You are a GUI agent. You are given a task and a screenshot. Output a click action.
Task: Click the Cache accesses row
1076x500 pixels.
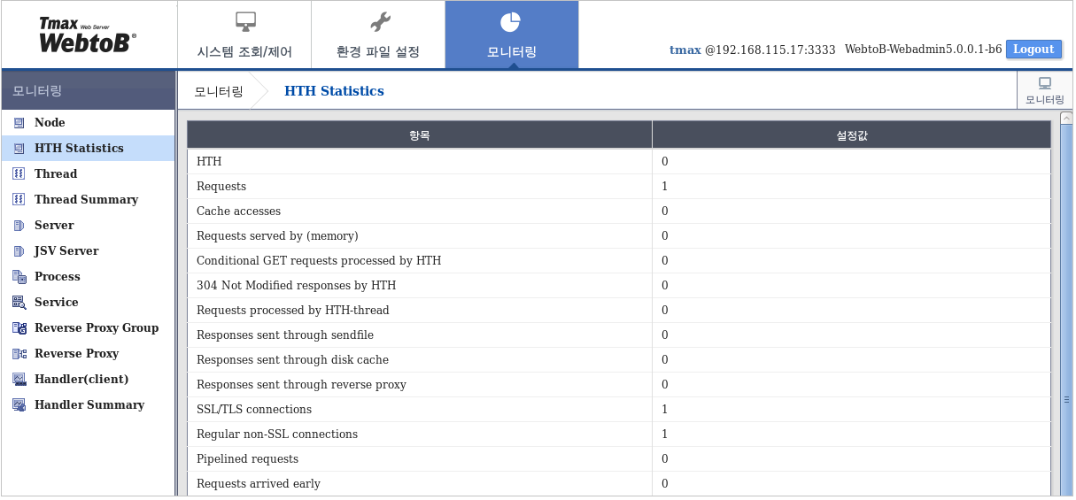619,212
